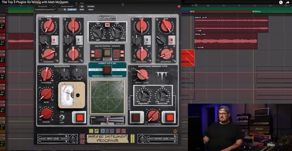
Task: Click the Watch Later clock icon
Action: [x=281, y=2]
